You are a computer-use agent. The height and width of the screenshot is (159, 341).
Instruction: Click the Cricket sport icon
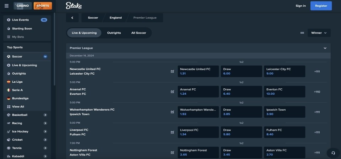point(9,140)
